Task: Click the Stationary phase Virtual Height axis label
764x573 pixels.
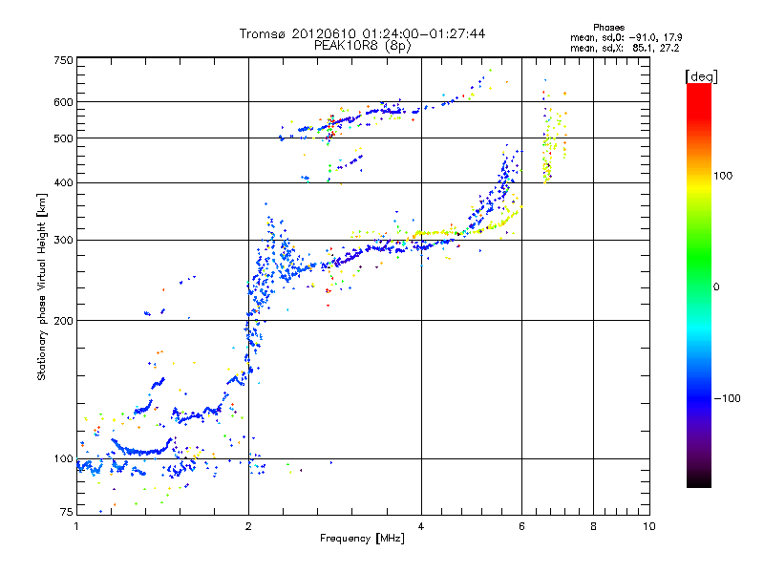Action: [42, 287]
